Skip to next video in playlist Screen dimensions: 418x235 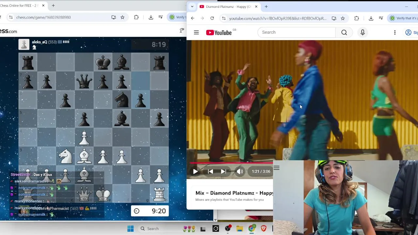tap(223, 171)
